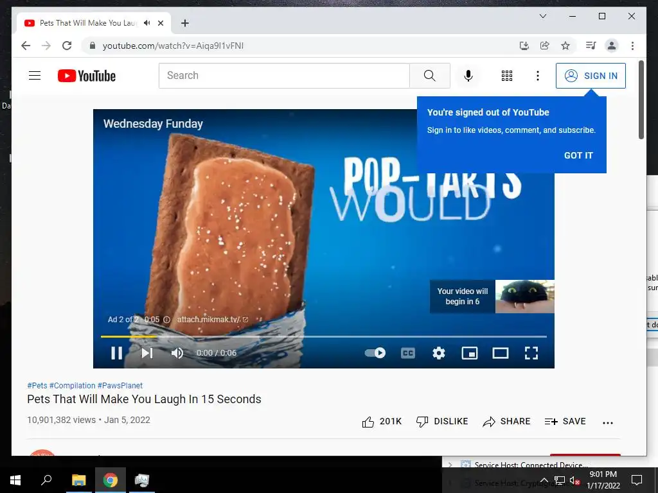Open a new Chrome tab

185,23
